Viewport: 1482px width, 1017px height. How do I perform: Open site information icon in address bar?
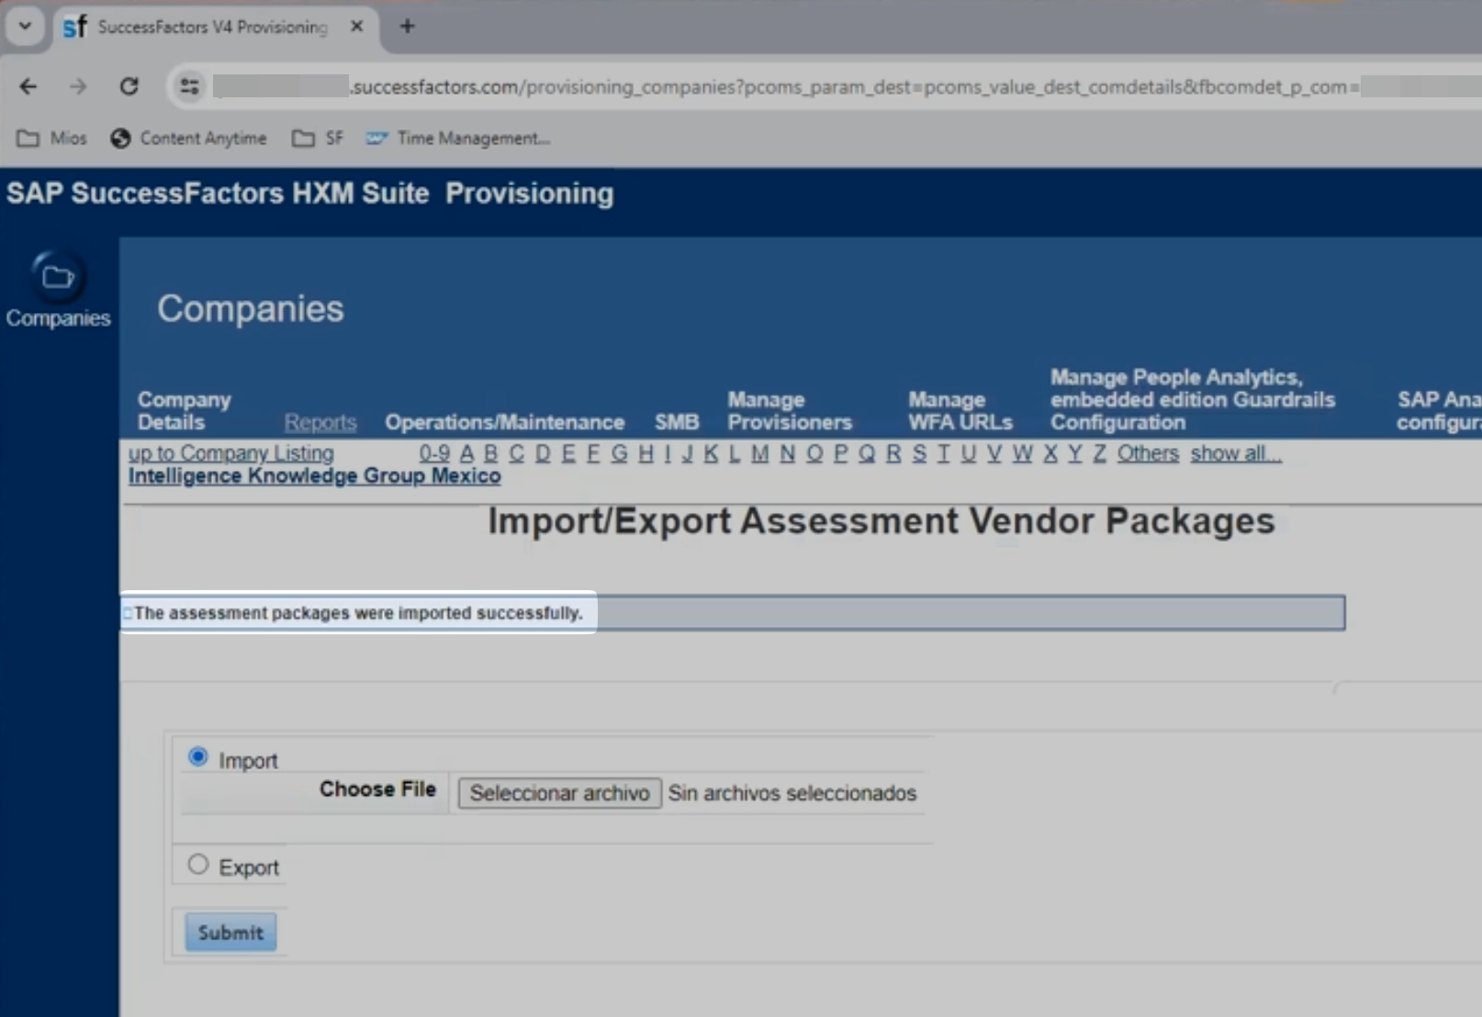tap(189, 86)
